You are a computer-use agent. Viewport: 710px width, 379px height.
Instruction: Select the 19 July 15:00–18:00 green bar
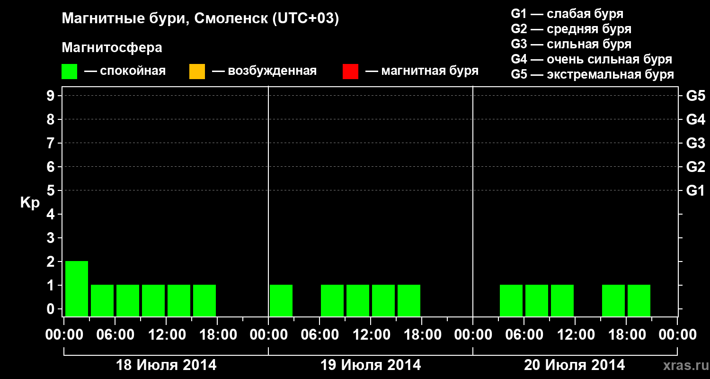tap(409, 300)
